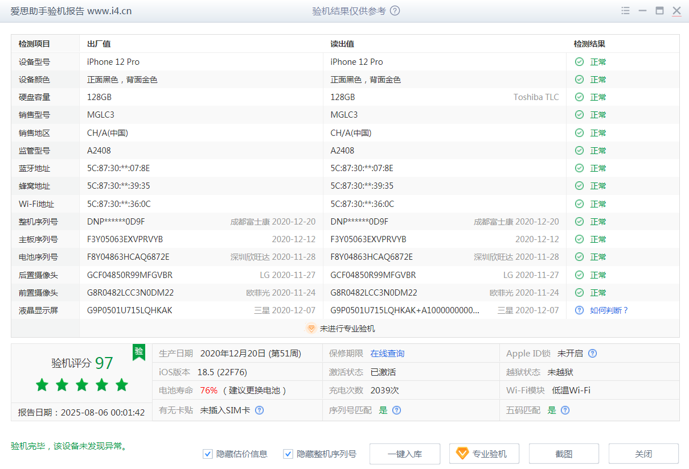Open the 如何判断？ link

pos(609,310)
